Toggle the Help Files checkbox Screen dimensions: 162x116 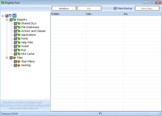[x=15, y=43]
